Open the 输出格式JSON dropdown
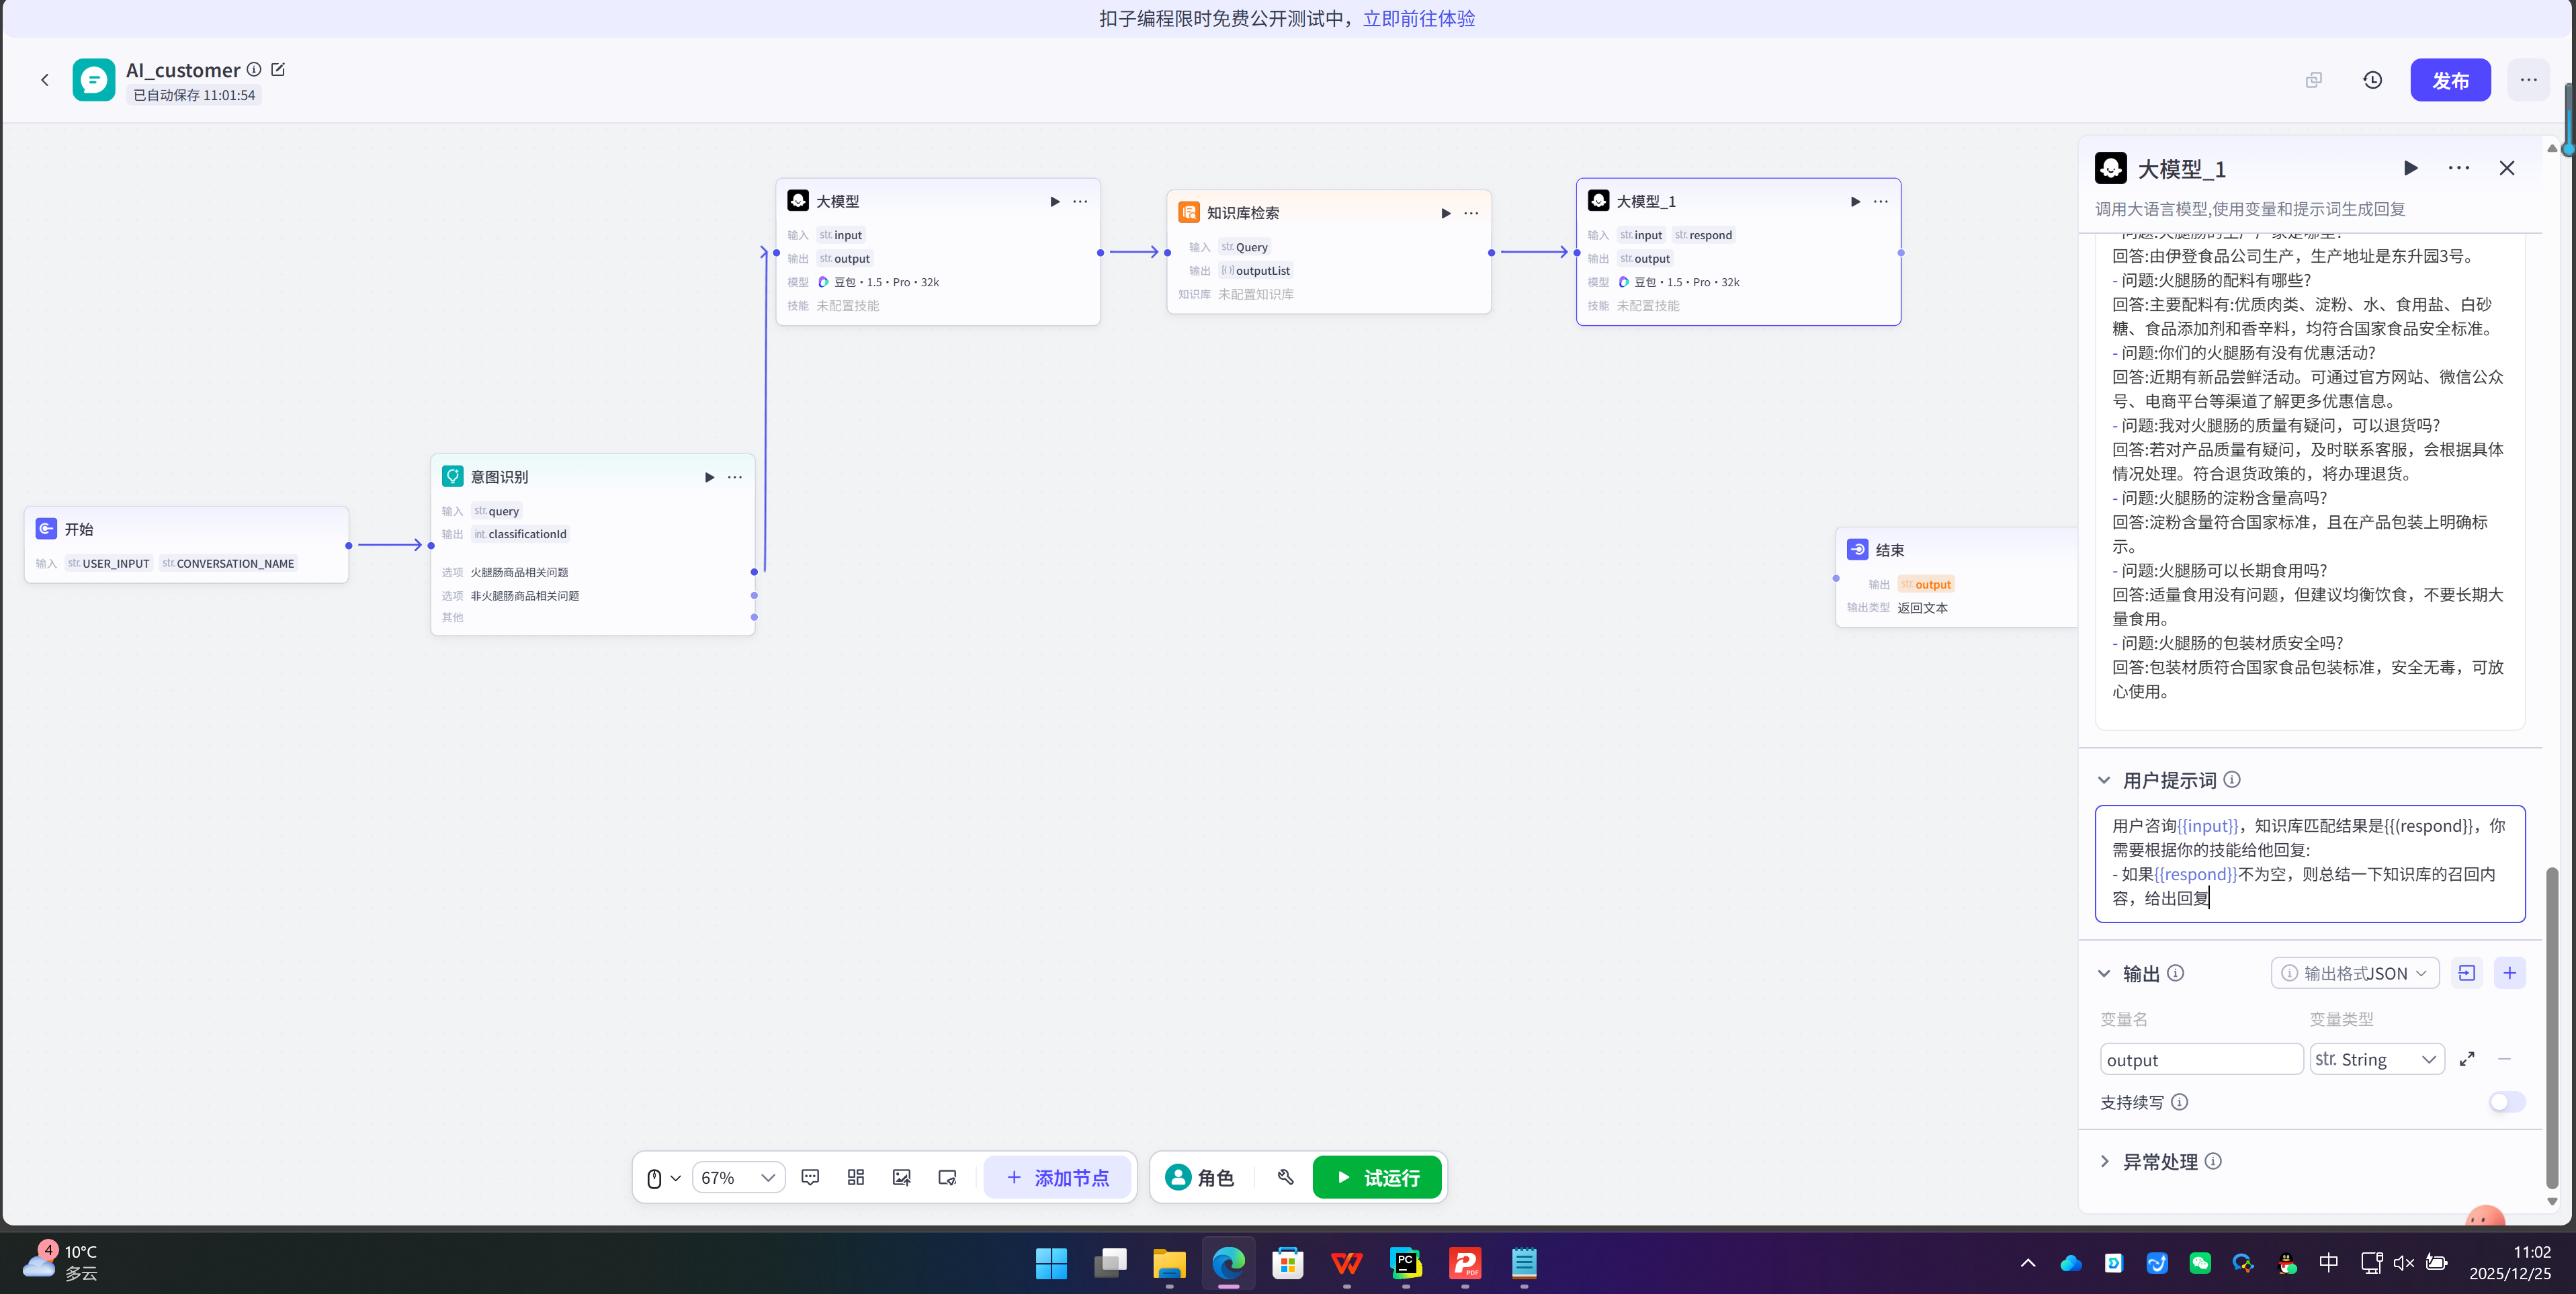2576x1294 pixels. pyautogui.click(x=2355, y=973)
